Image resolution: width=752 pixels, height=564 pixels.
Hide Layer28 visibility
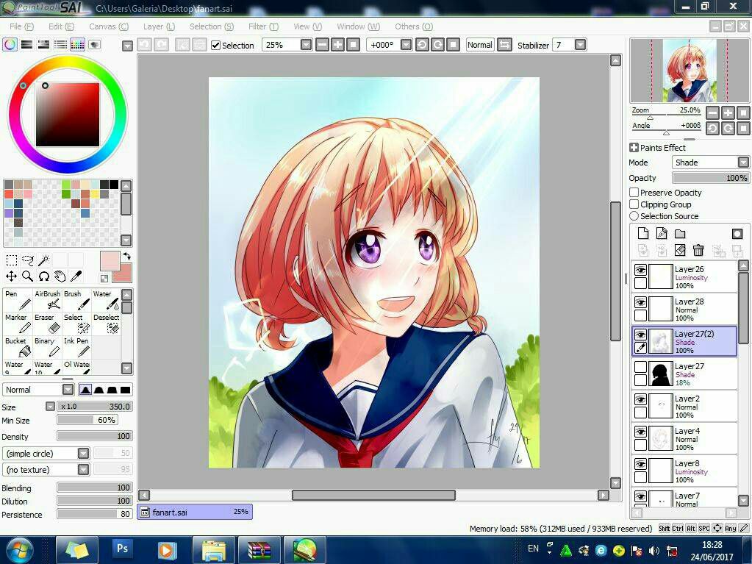[641, 302]
